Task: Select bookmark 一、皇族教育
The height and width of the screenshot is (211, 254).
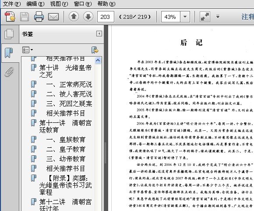Action: click(x=66, y=139)
